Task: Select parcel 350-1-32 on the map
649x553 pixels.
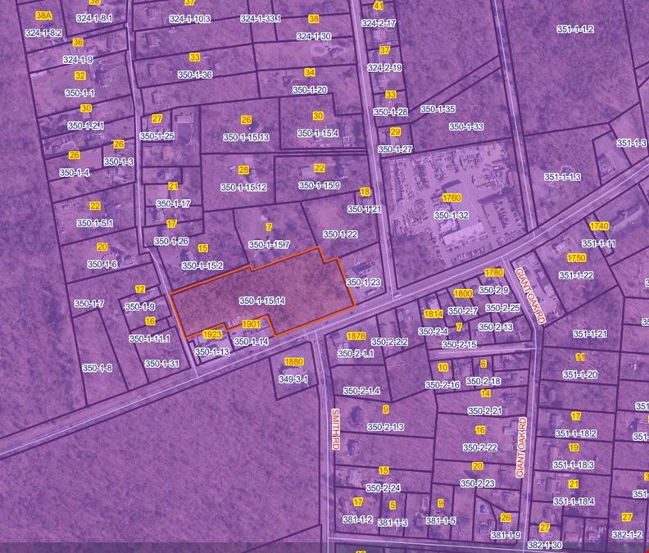Action: click(451, 215)
